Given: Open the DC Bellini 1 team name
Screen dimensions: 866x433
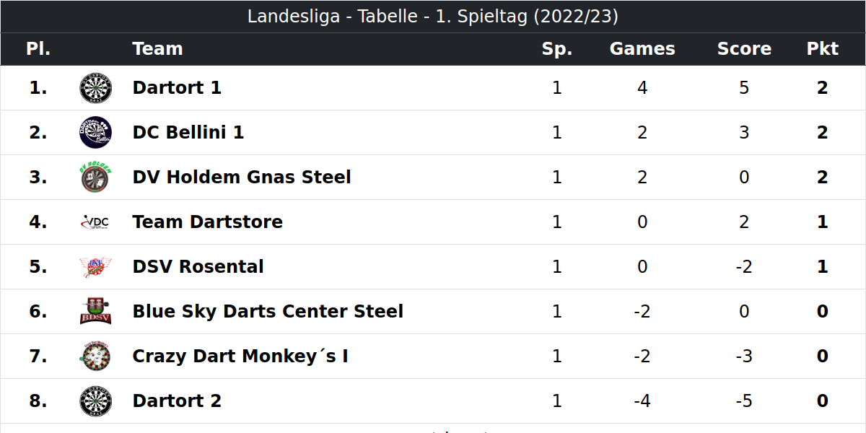Looking at the screenshot, I should [188, 133].
